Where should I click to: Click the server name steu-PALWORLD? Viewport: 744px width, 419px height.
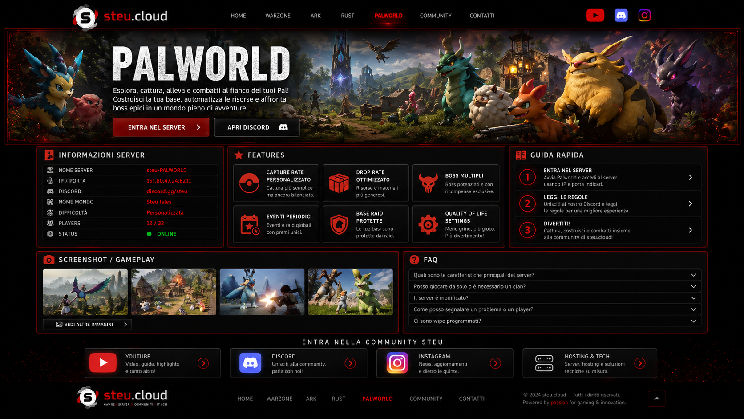coord(167,170)
